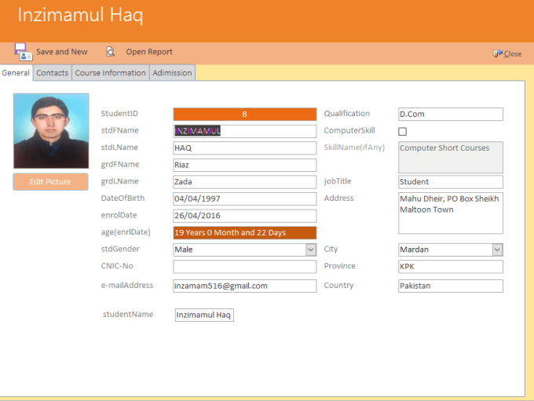Click the CNIC-No label

(x=117, y=266)
